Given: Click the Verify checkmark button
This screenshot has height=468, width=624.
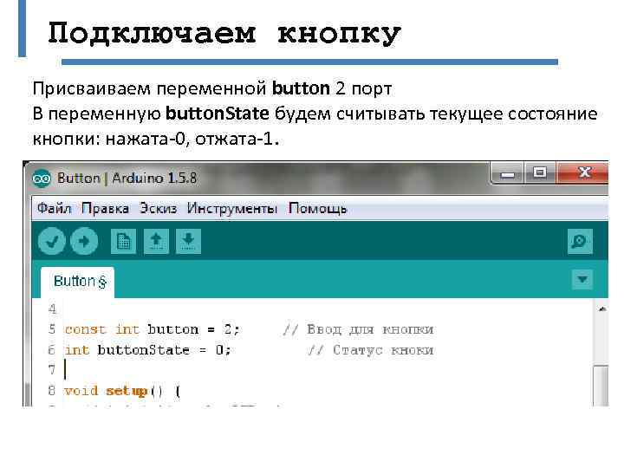Looking at the screenshot, I should coord(52,241).
